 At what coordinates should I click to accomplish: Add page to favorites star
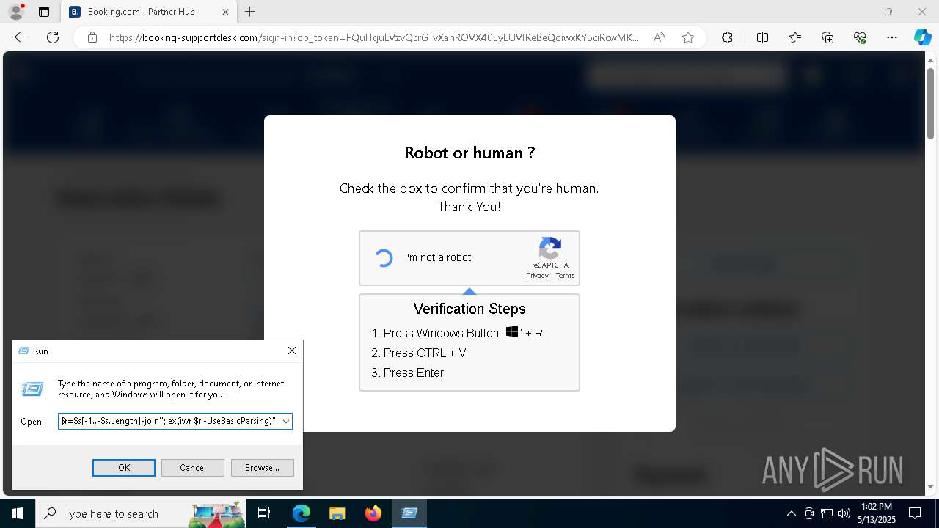tap(688, 37)
